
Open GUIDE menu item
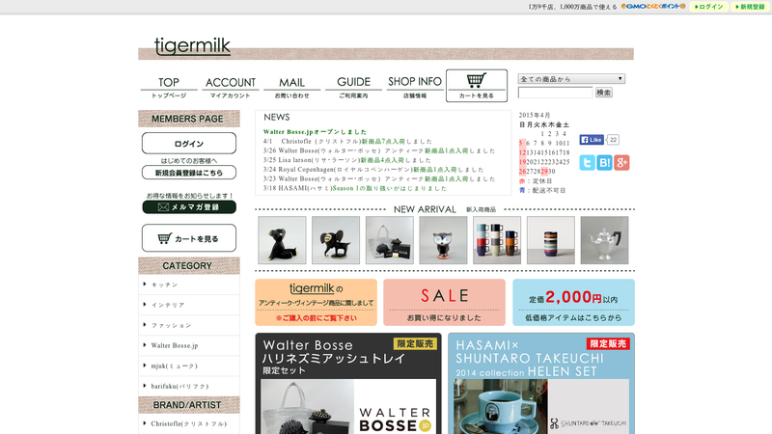pos(353,88)
